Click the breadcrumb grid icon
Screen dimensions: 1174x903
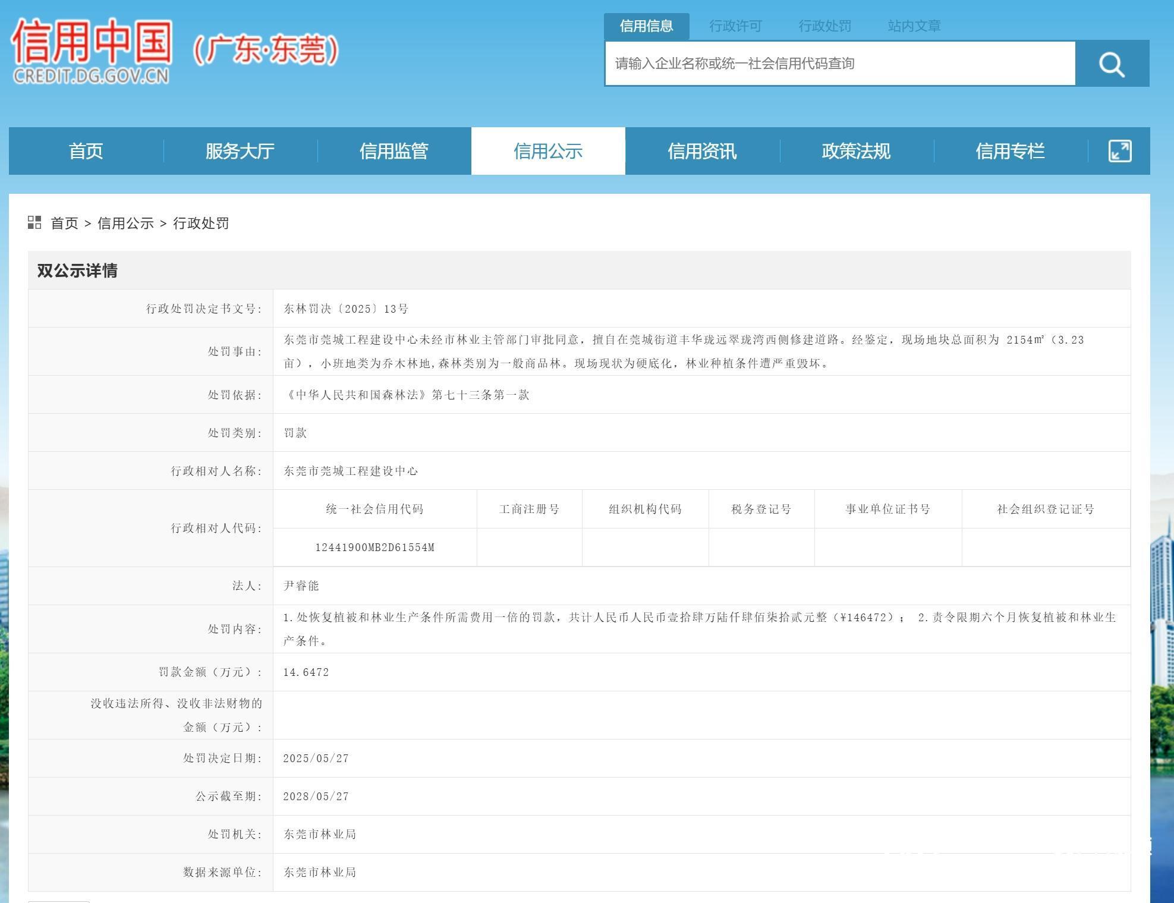34,223
